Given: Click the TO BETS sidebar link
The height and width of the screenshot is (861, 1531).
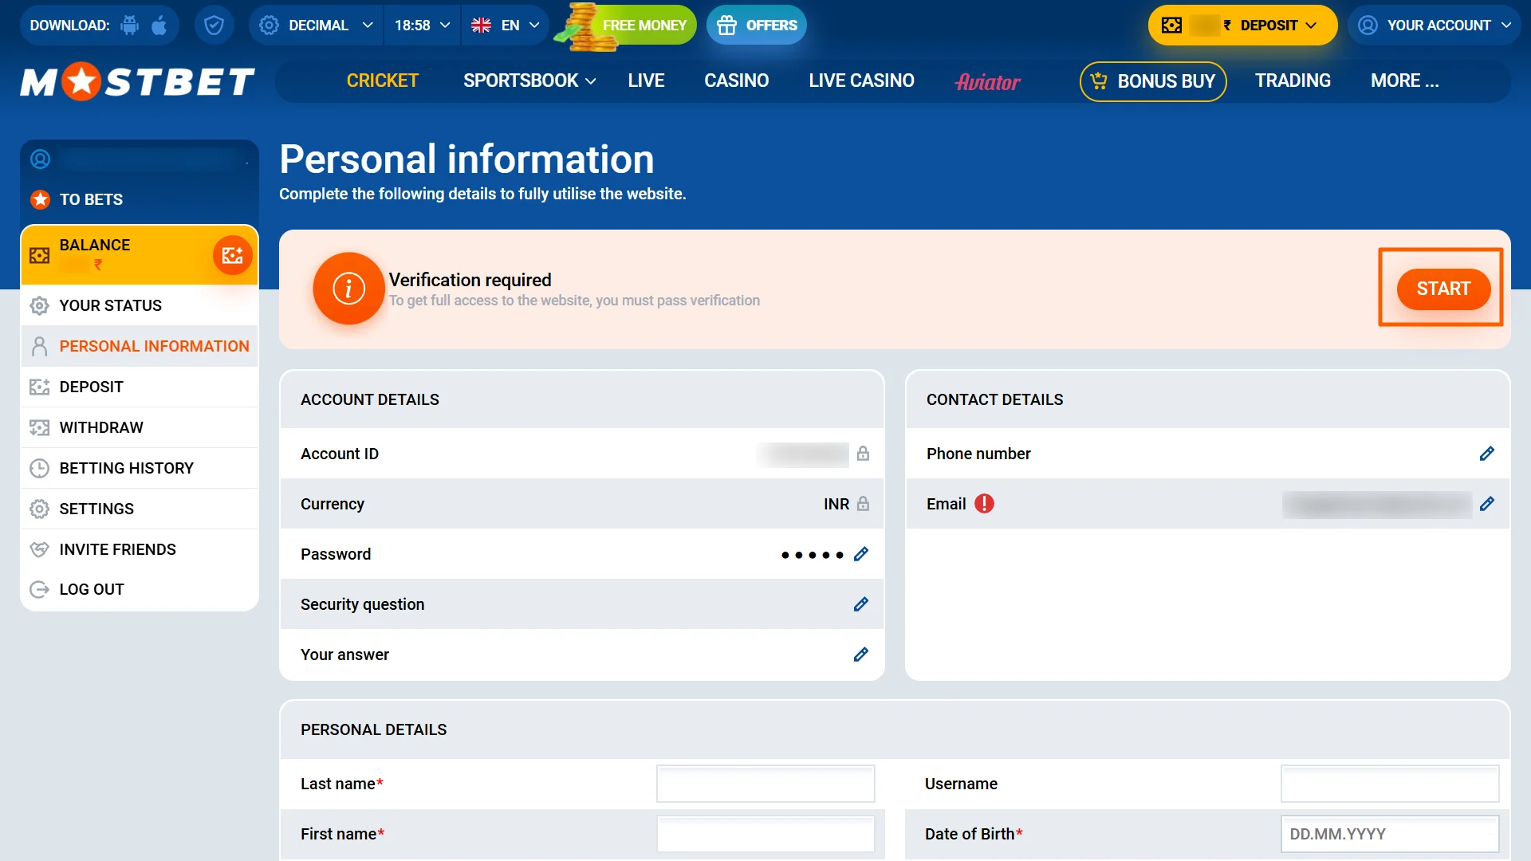Looking at the screenshot, I should pyautogui.click(x=91, y=199).
